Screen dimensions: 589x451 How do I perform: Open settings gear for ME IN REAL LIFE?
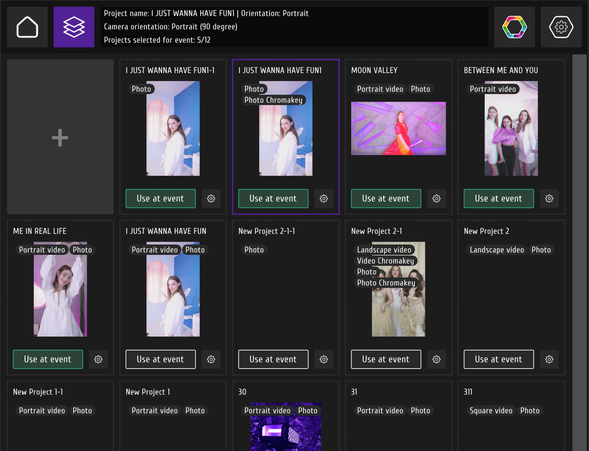click(x=98, y=359)
